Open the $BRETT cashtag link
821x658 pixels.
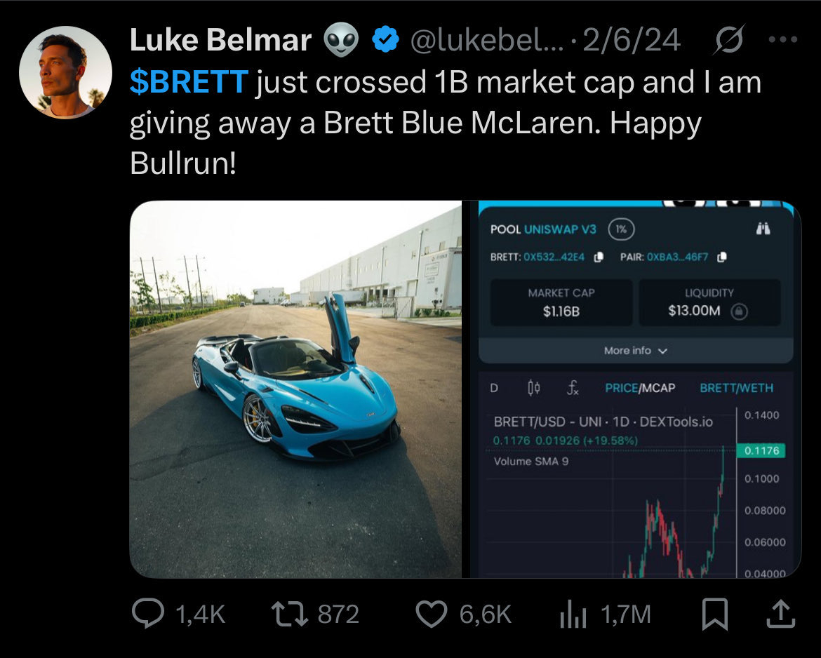(189, 83)
